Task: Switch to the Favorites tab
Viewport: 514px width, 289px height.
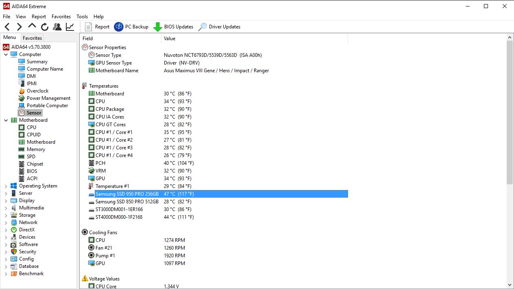Action: click(x=32, y=38)
